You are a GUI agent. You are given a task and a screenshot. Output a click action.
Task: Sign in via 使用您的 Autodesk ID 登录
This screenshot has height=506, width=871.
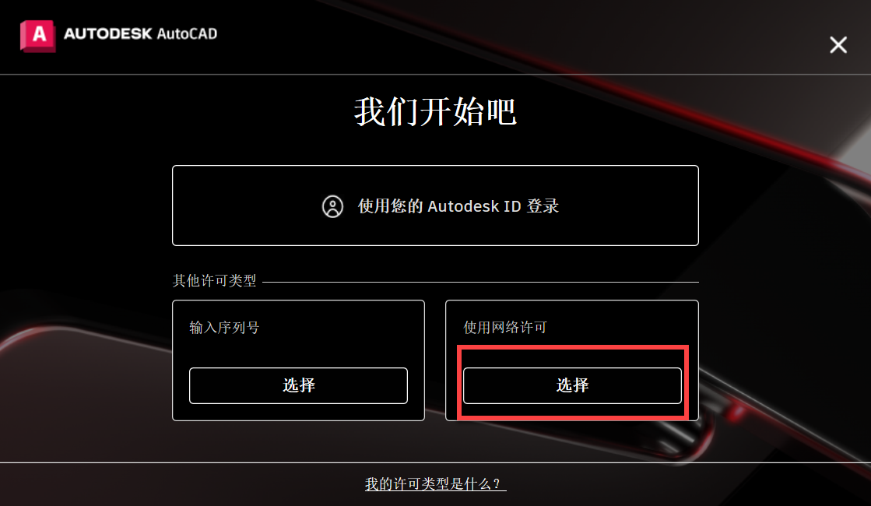click(435, 206)
